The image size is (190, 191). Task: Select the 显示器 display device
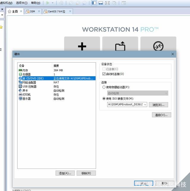click(26, 99)
